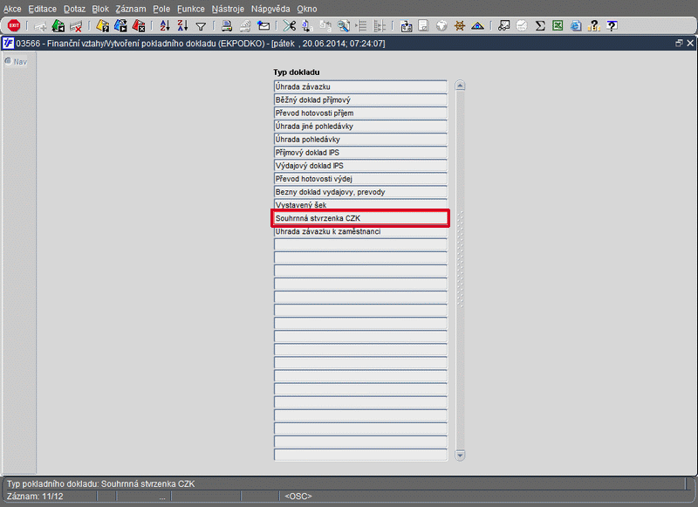Select 'Úhrada závazku' document type
Screen dimensions: 698x507
tap(360, 86)
